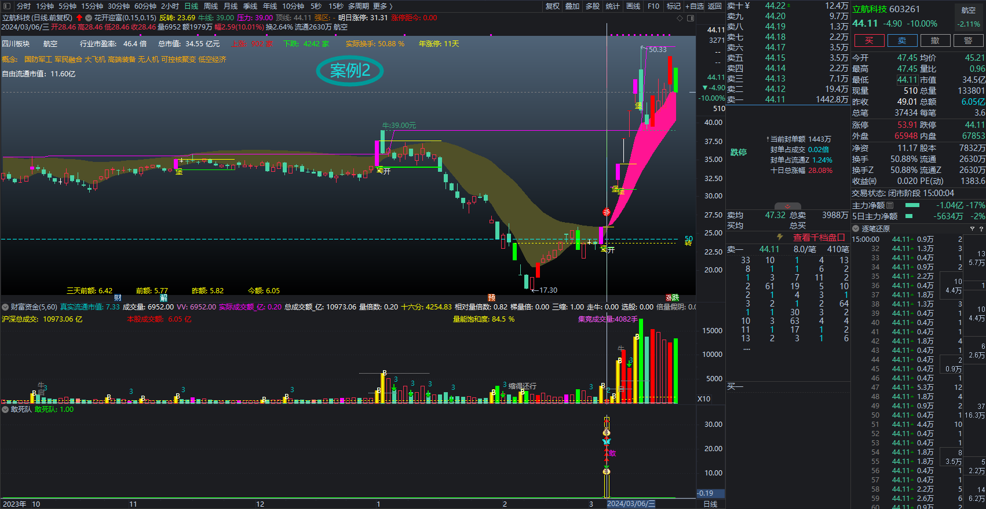Add the stock via +自选

[695, 6]
